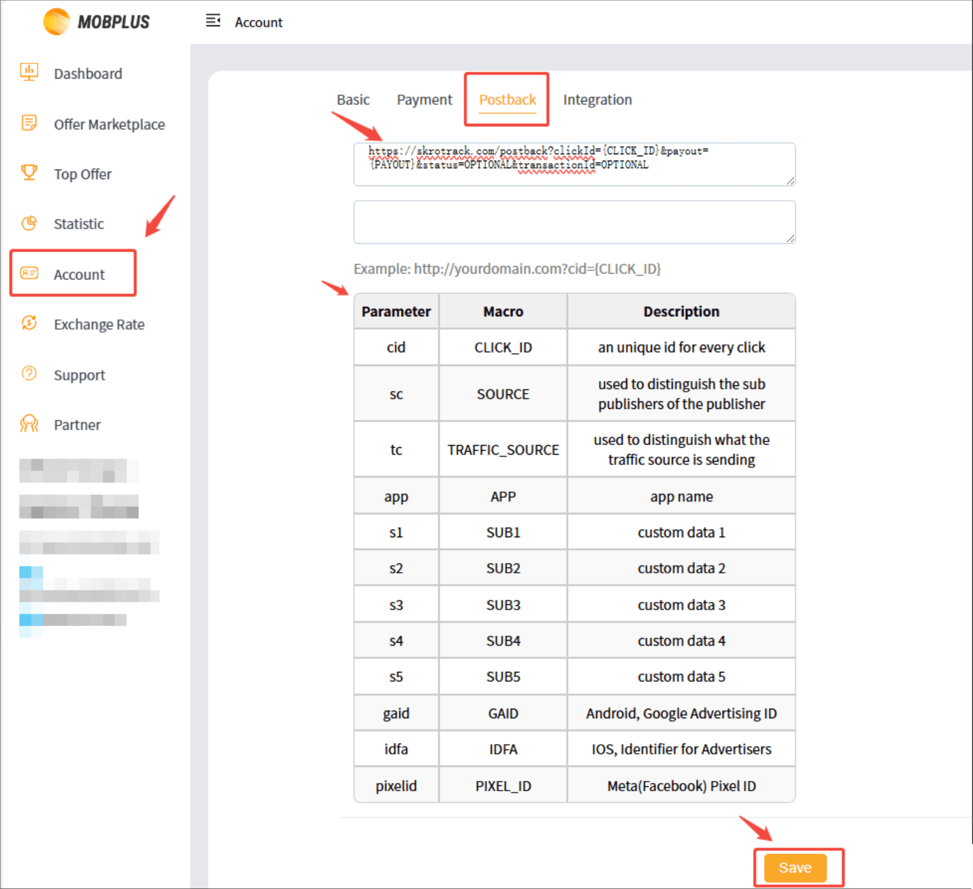
Task: Click the PIXEL_ID macro cell
Action: [503, 785]
